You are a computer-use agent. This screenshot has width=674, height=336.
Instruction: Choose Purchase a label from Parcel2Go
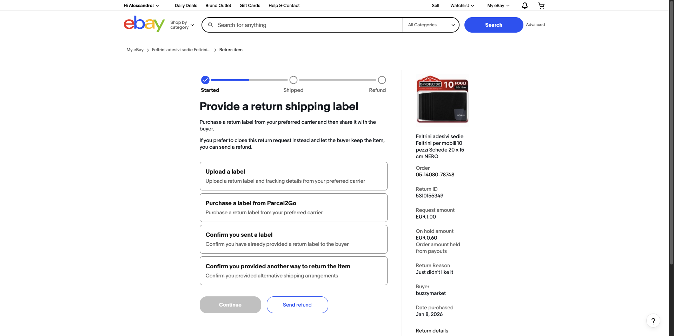293,208
